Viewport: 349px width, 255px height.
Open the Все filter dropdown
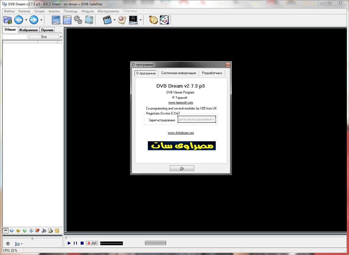(45, 37)
